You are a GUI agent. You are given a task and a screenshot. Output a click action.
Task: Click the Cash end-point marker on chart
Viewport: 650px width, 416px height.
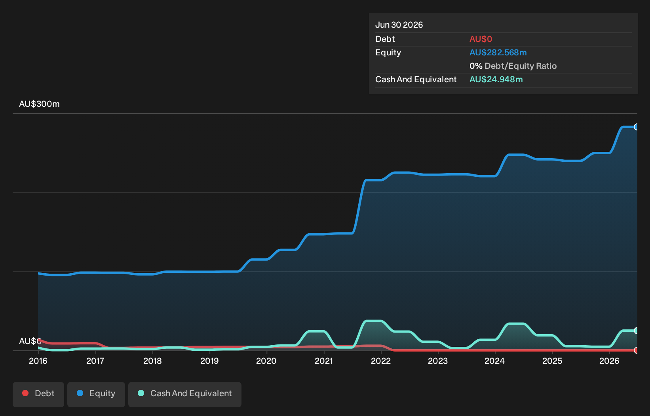pyautogui.click(x=637, y=331)
